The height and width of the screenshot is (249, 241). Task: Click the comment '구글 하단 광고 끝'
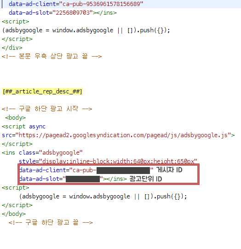[51, 223]
